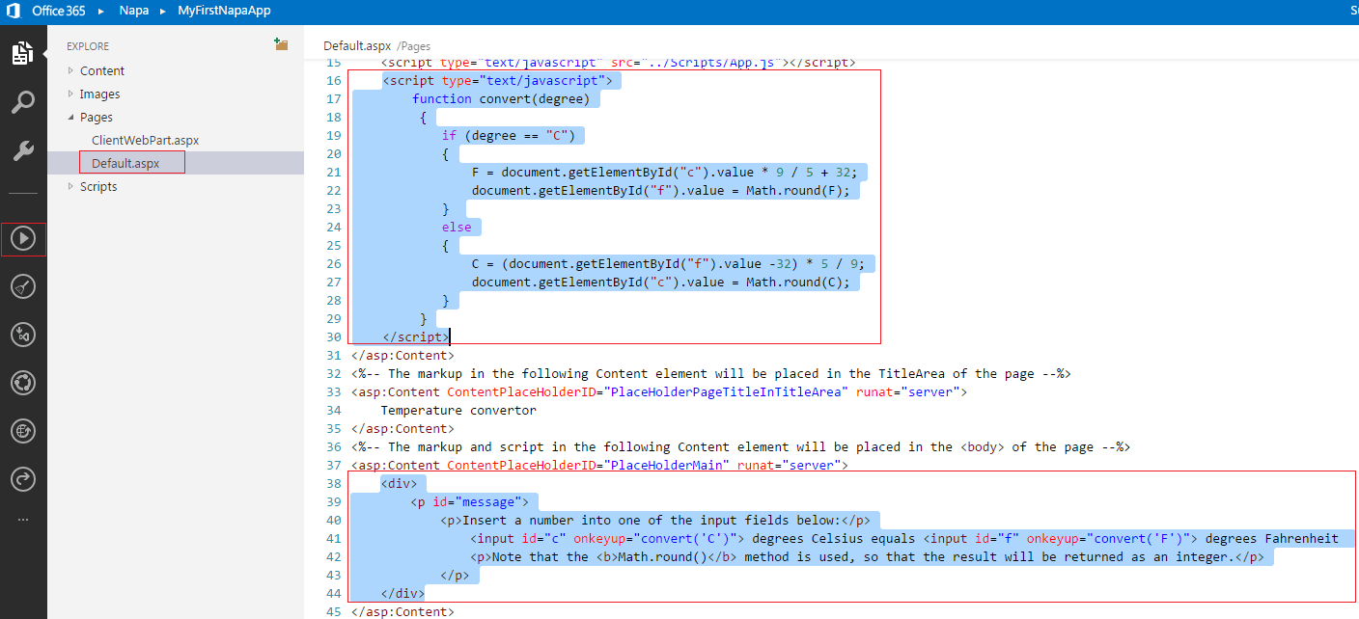Click script type tag on line 16
This screenshot has width=1359, height=619.
click(x=497, y=80)
